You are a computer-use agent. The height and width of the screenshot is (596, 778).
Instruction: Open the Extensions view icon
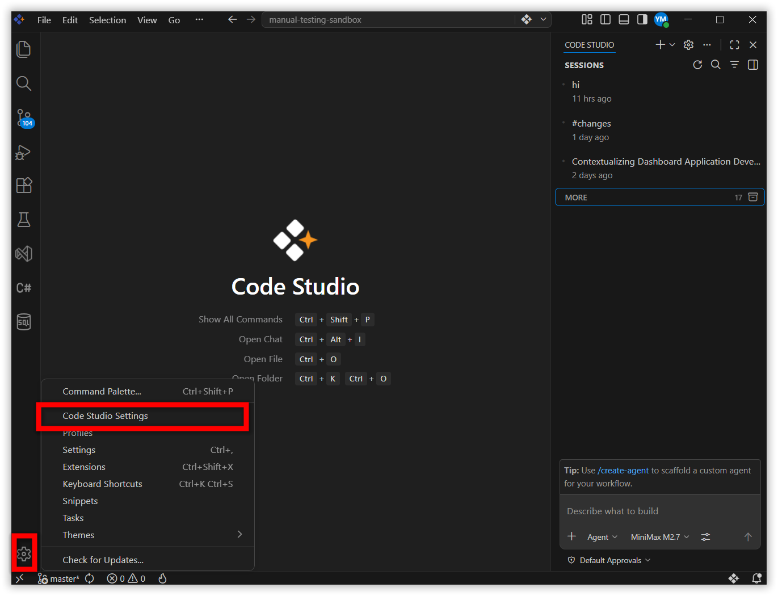[x=24, y=186]
